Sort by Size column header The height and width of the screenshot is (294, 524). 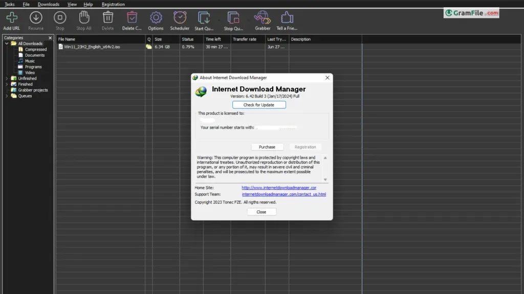(166, 39)
